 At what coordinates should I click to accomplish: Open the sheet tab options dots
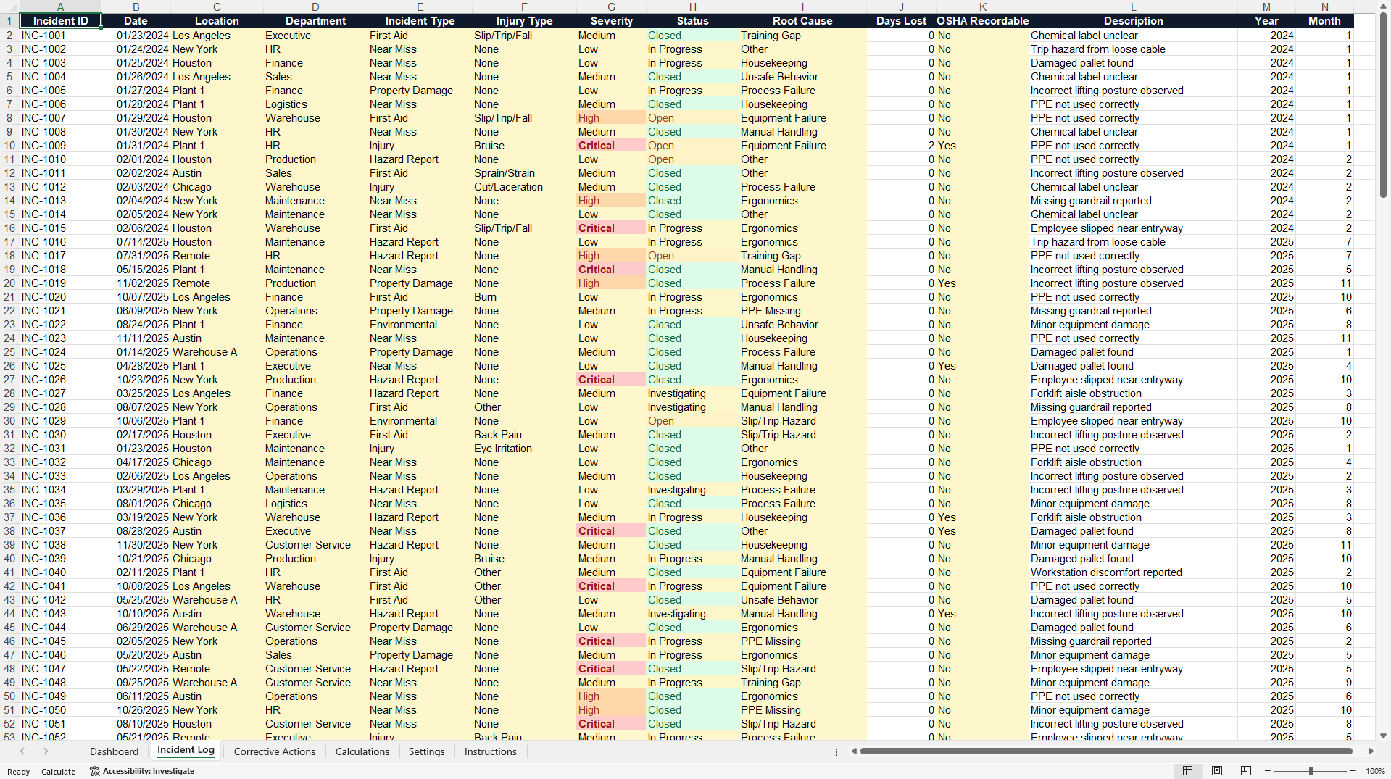[x=836, y=752]
